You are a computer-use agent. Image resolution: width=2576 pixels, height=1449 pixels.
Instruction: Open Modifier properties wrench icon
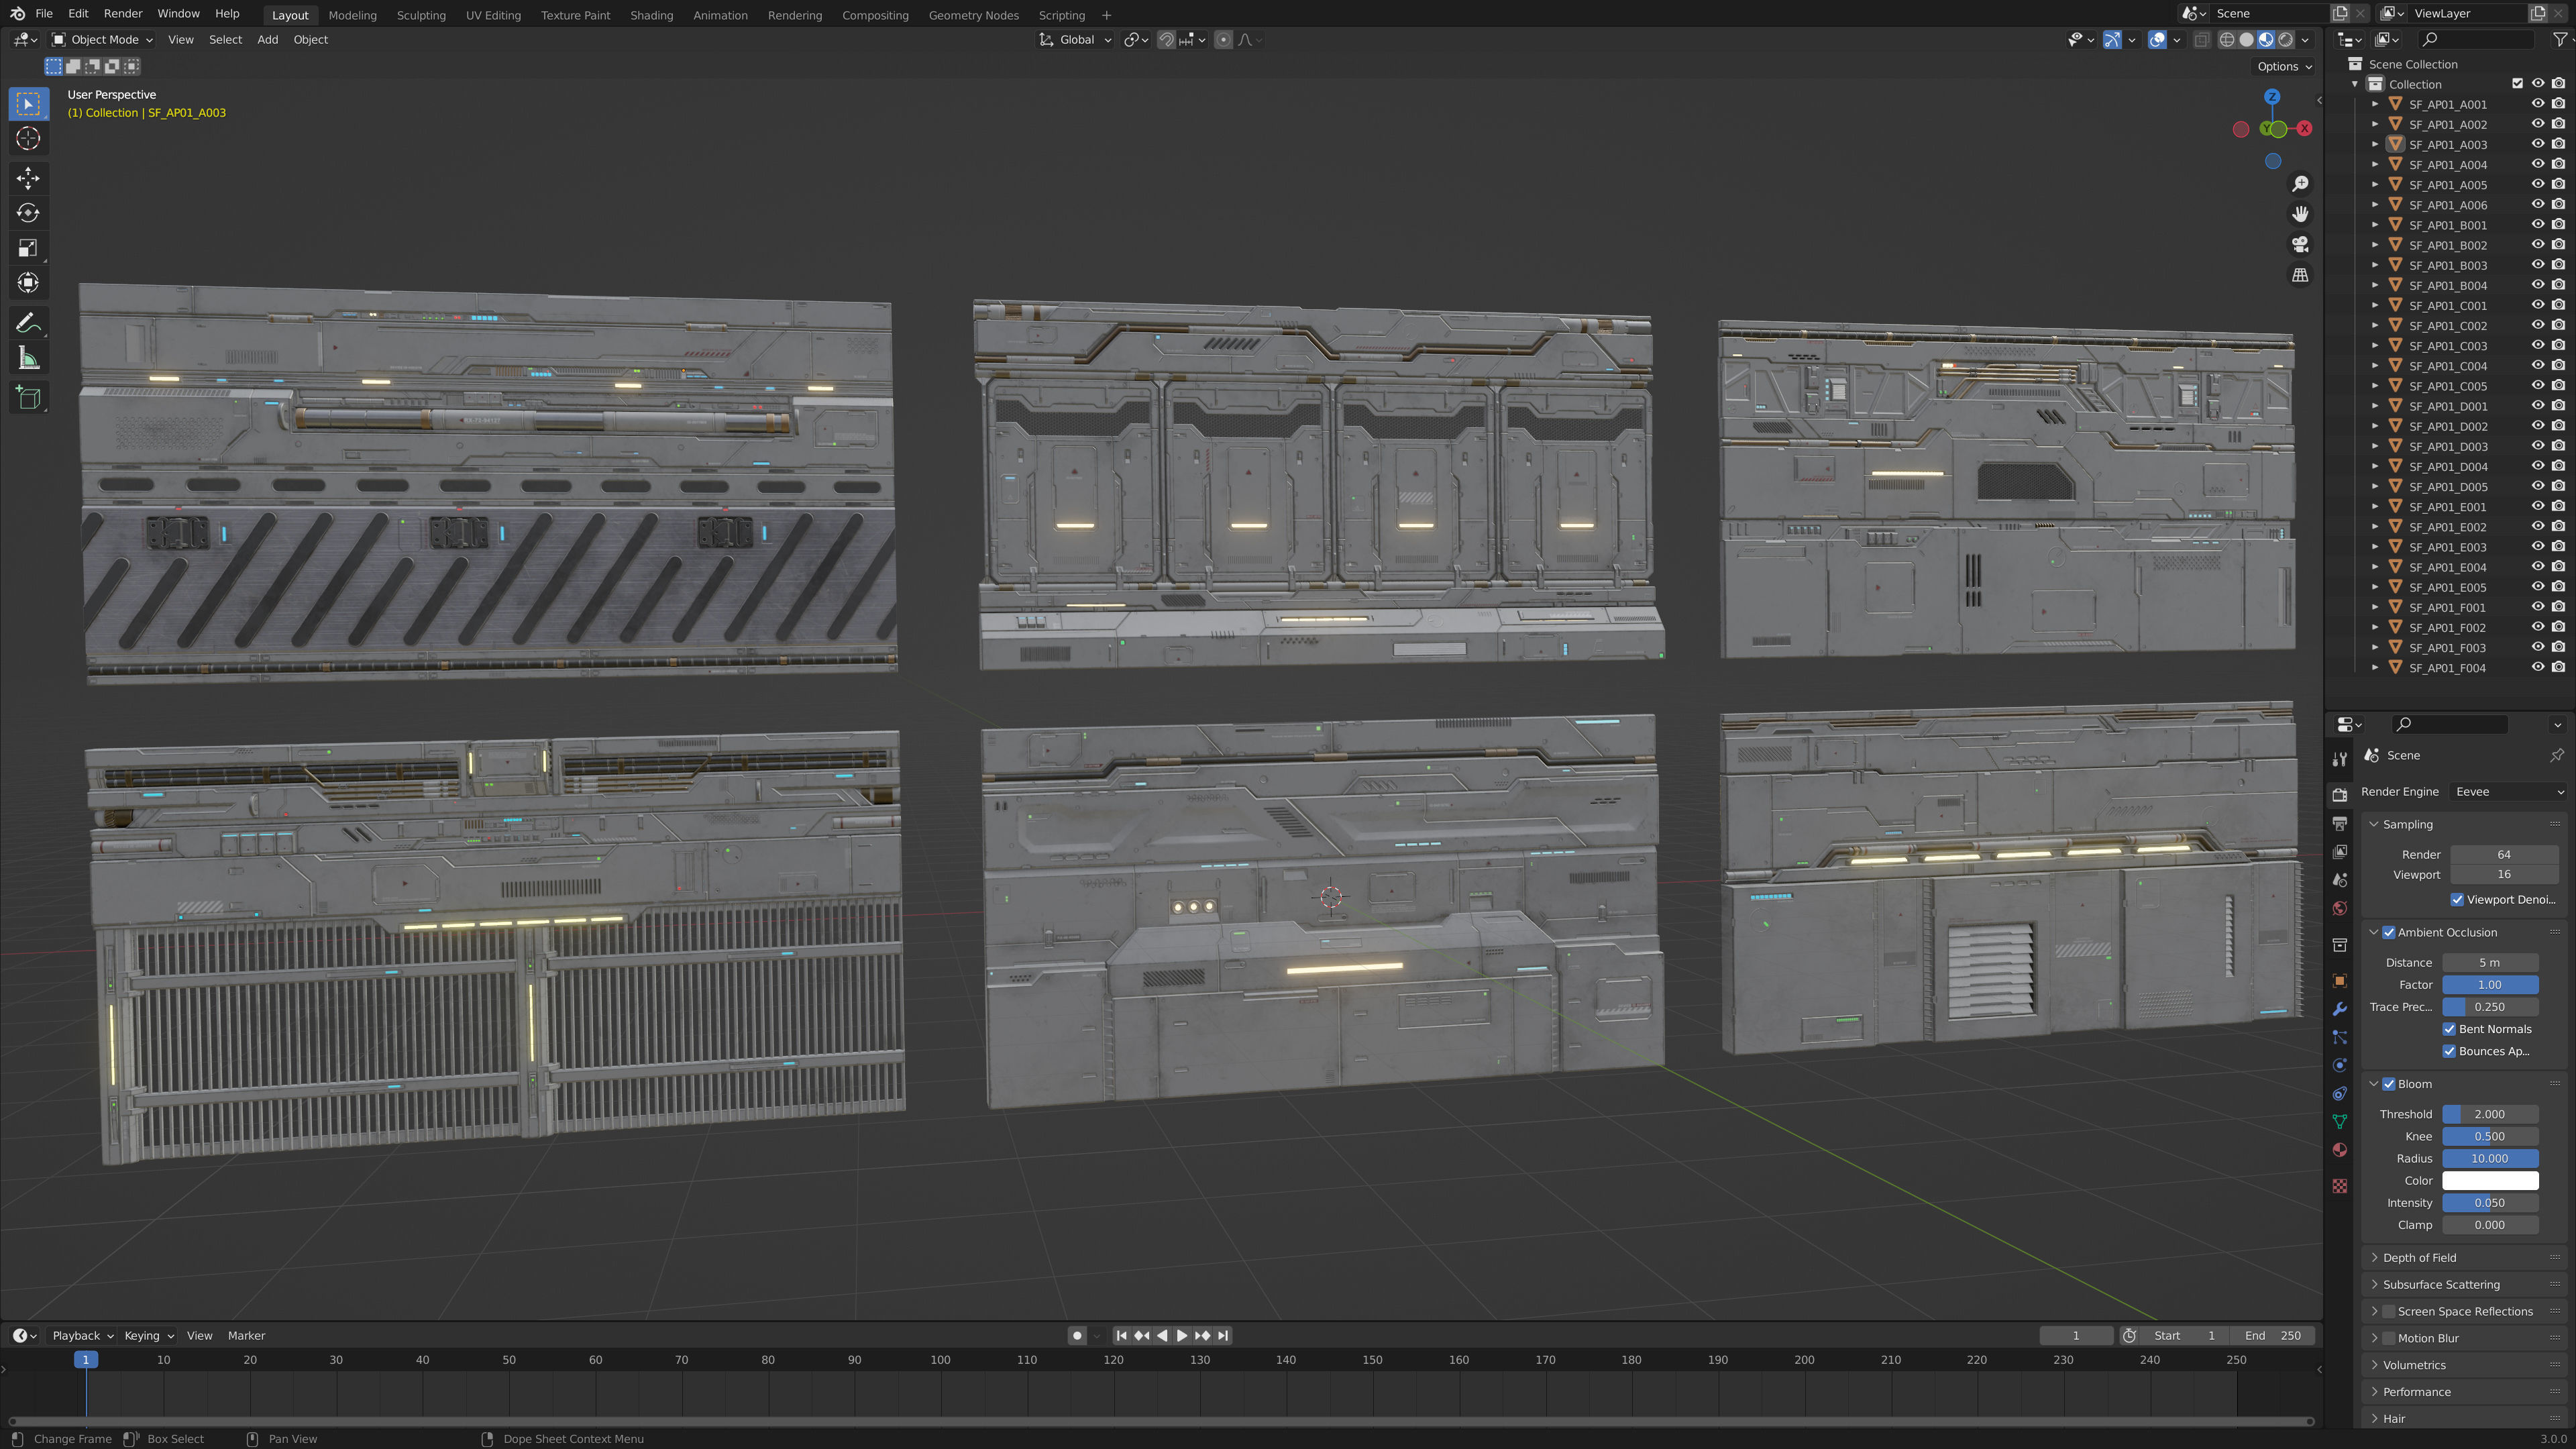click(x=2339, y=1009)
